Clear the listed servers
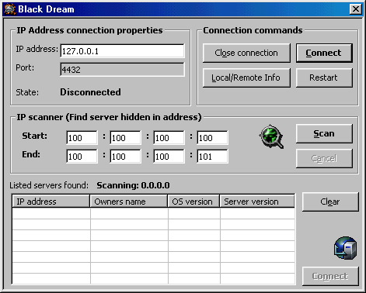 click(330, 202)
